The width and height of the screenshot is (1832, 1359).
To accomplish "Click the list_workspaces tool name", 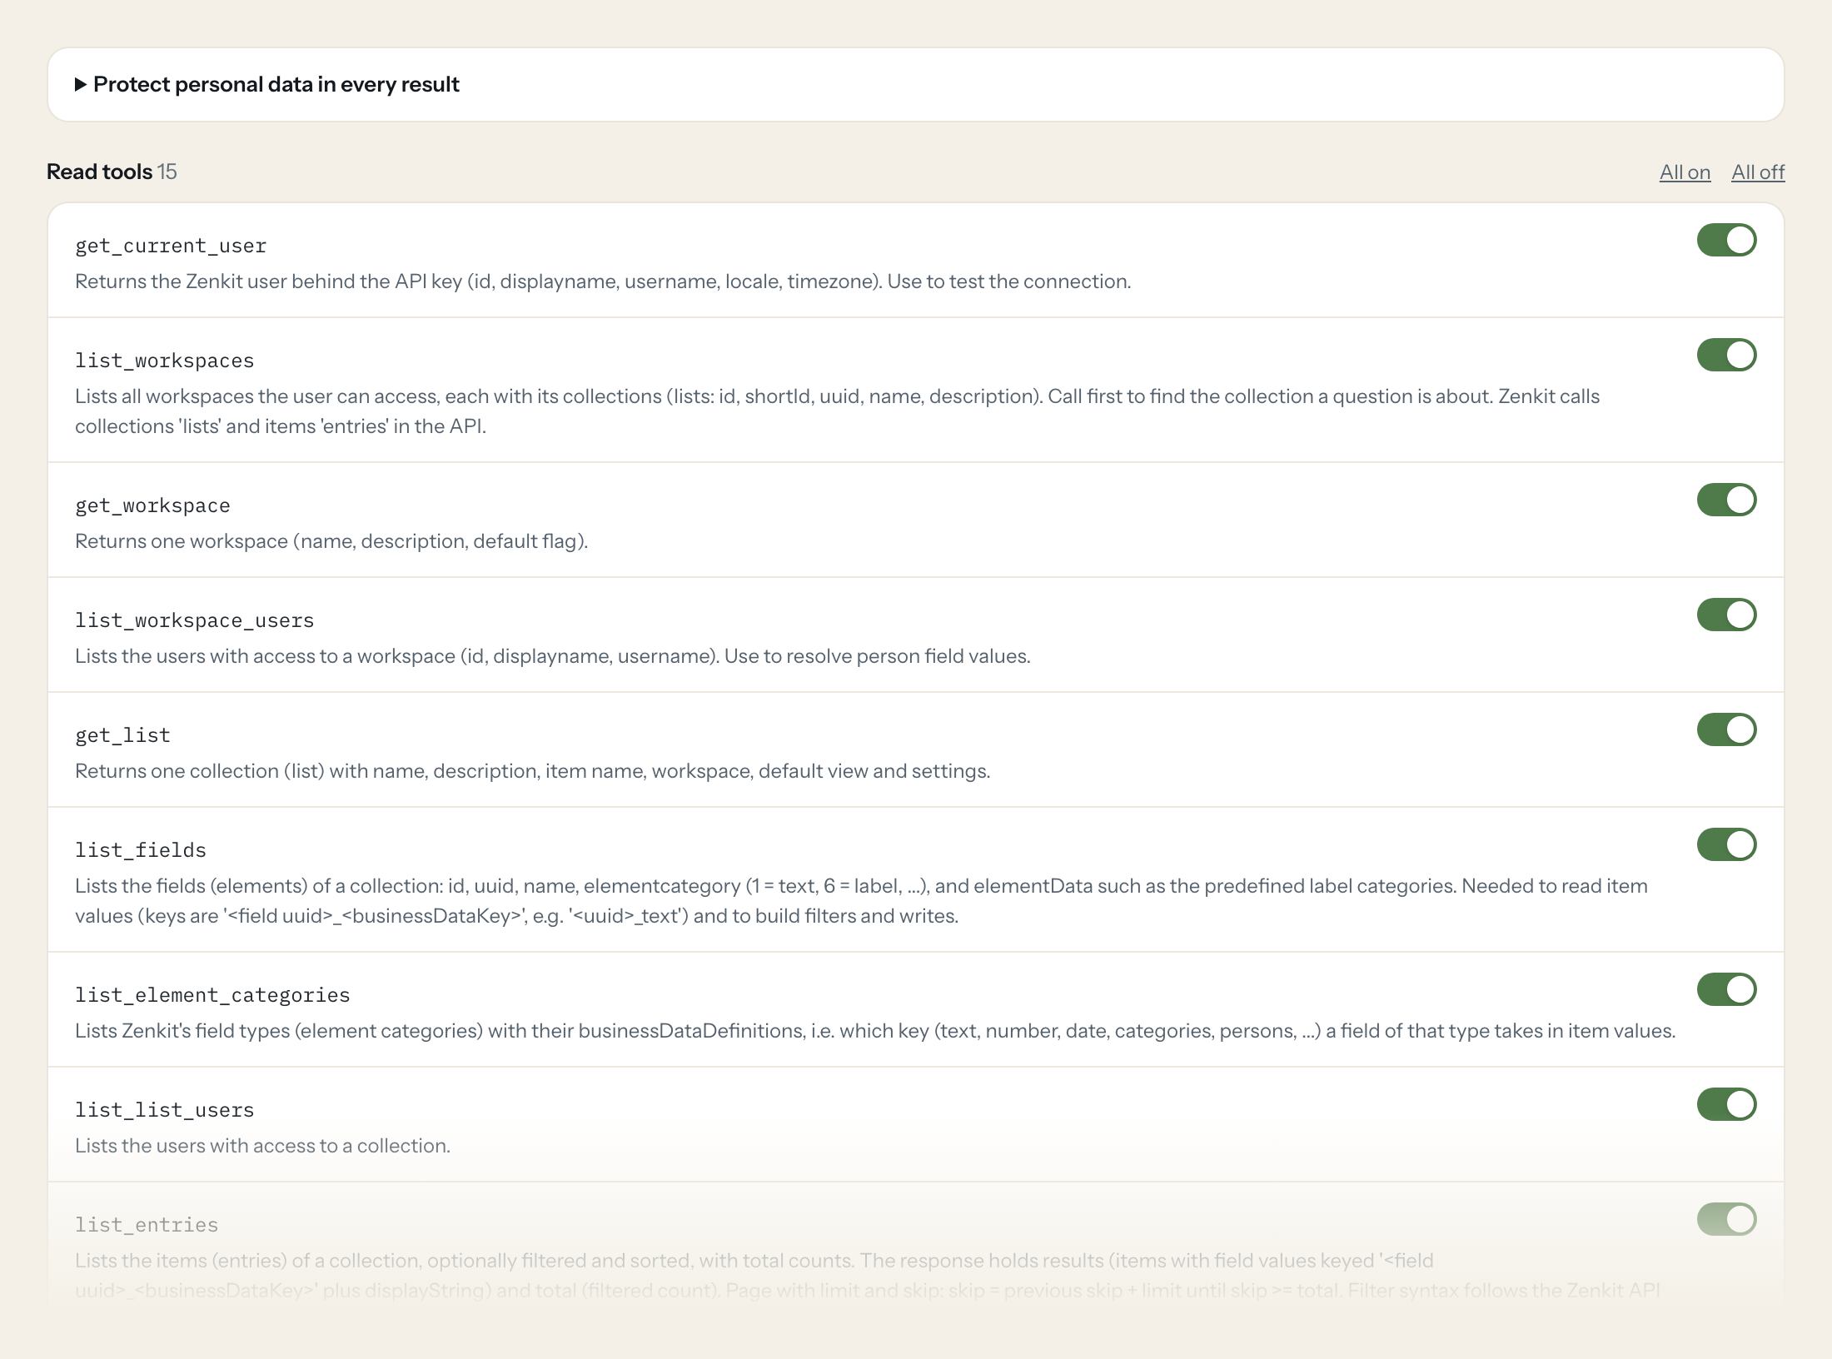I will click(x=164, y=361).
